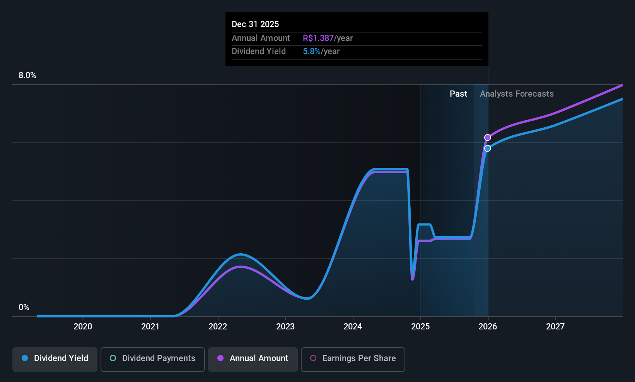This screenshot has height=382, width=635.
Task: Enable the Earnings Per Share series
Action: coord(353,360)
